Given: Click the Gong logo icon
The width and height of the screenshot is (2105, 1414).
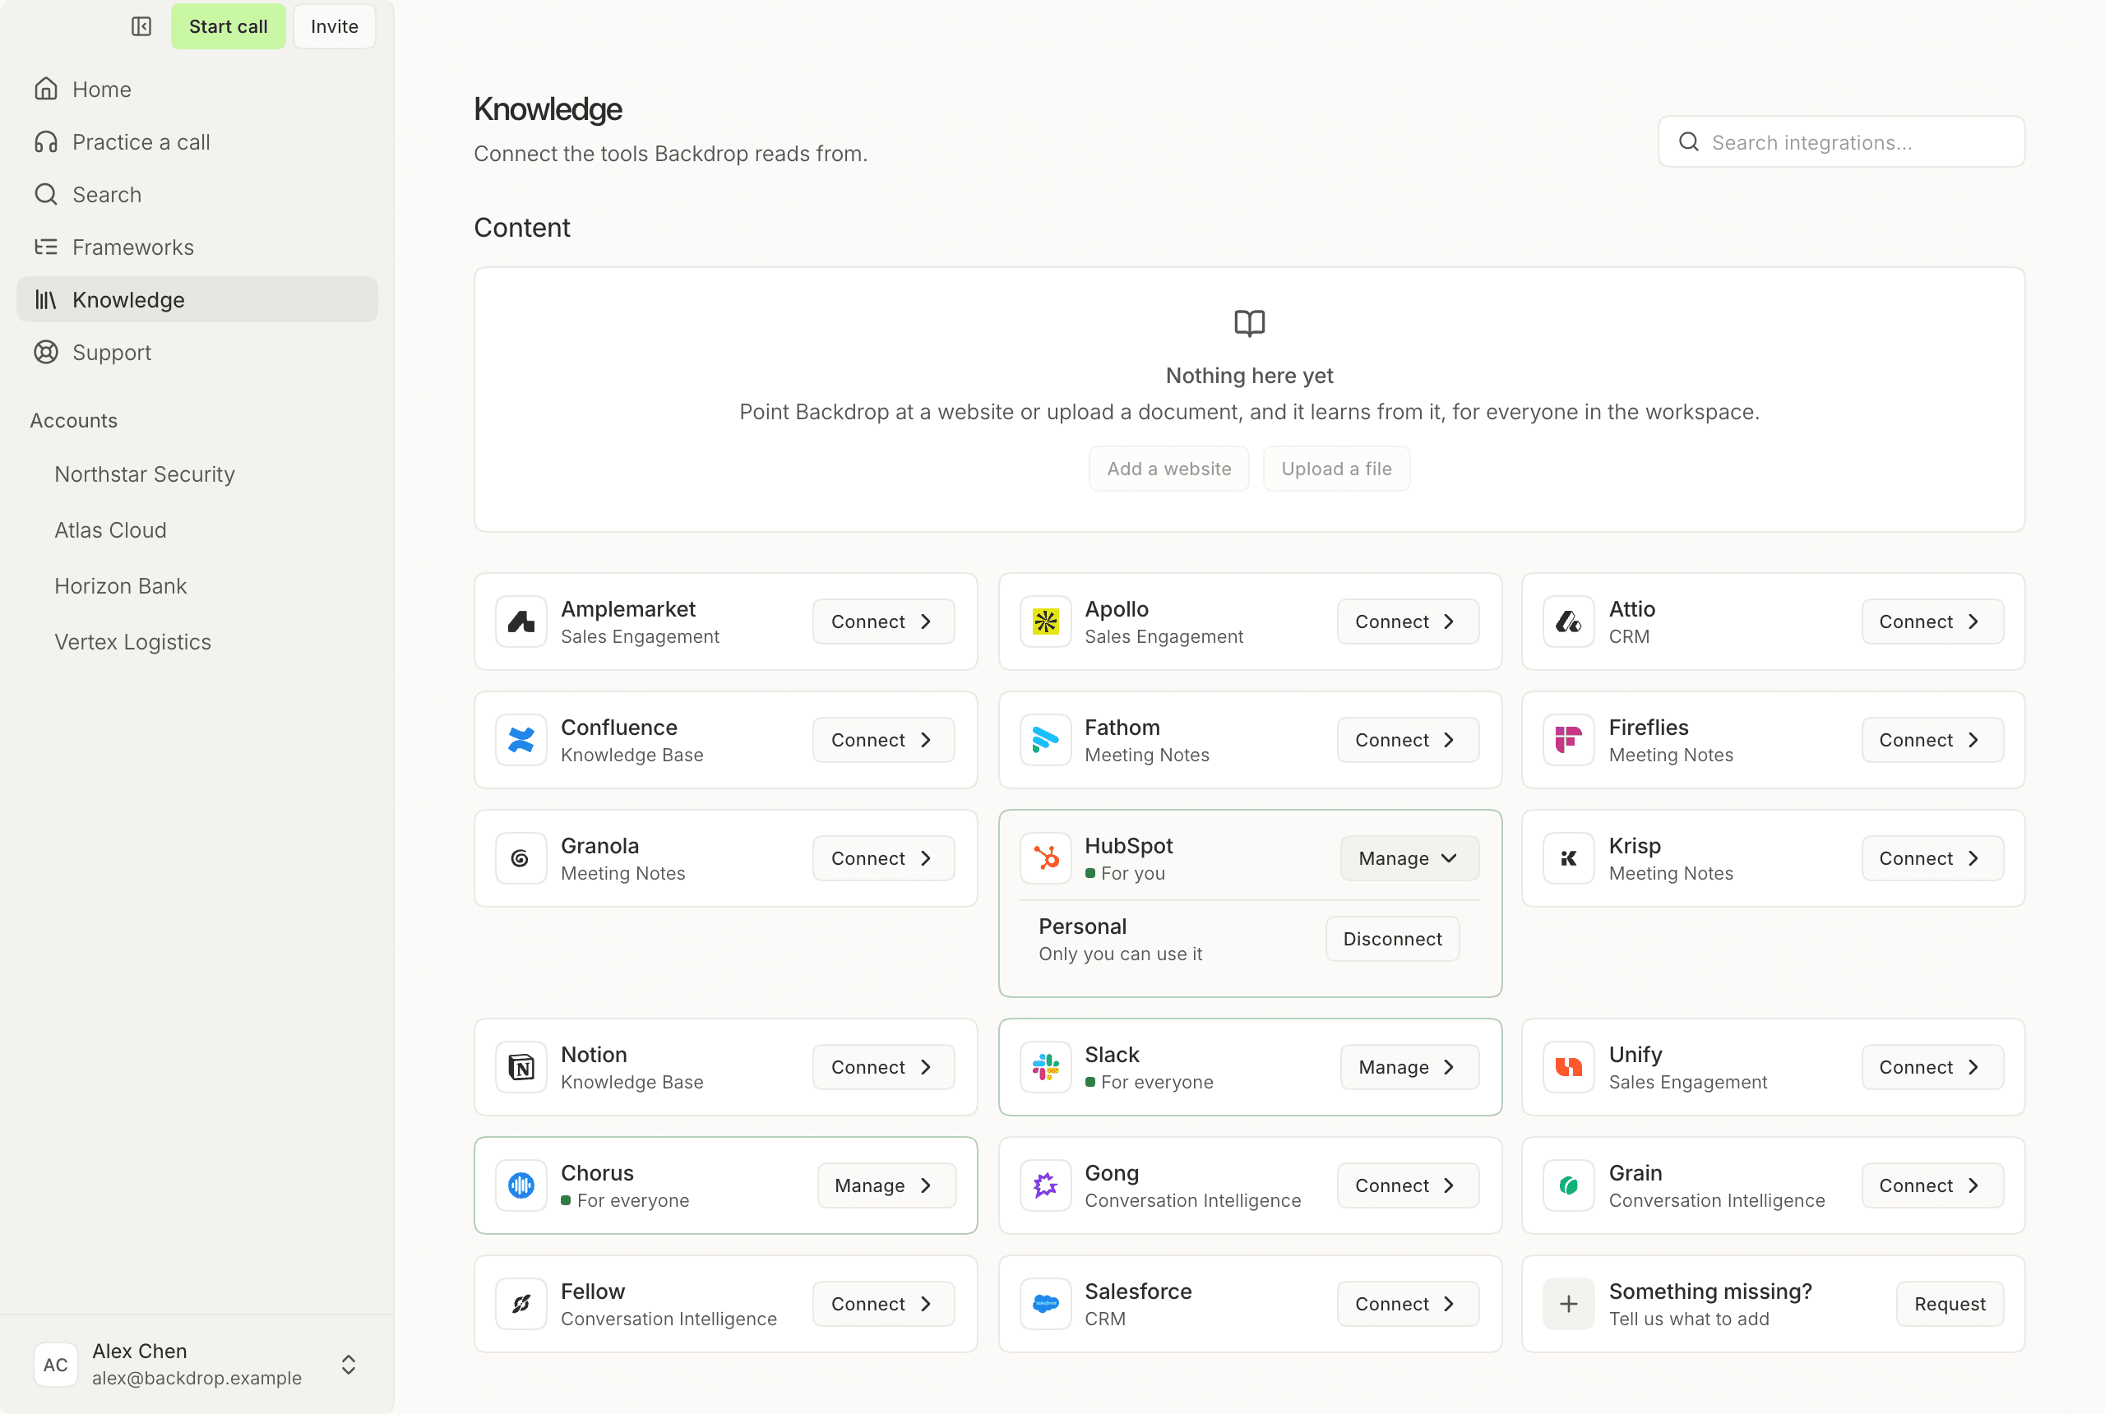Looking at the screenshot, I should pyautogui.click(x=1045, y=1185).
